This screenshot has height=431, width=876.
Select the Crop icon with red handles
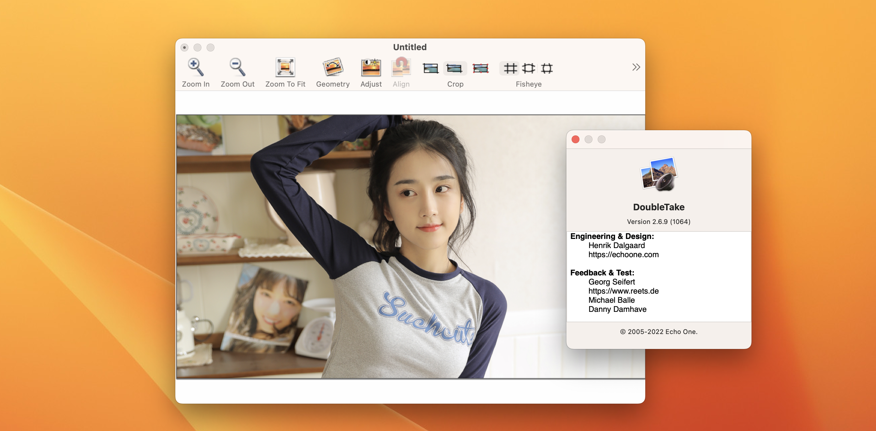[480, 68]
